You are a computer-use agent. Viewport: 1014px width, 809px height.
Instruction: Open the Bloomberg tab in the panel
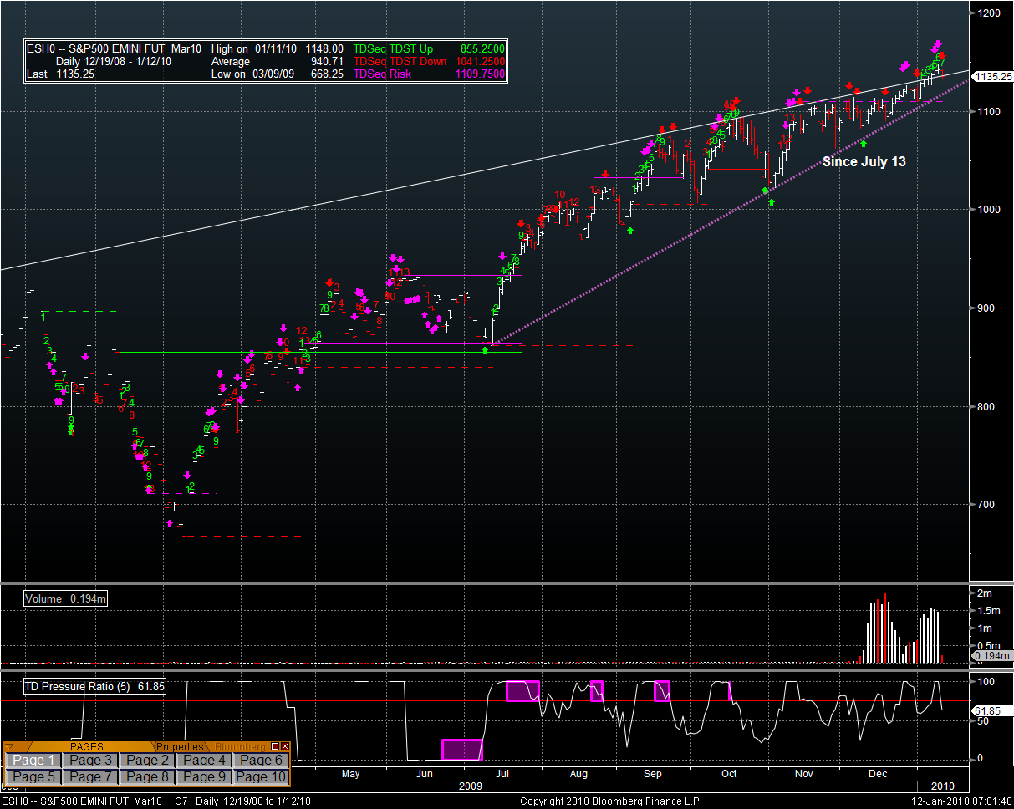[x=242, y=746]
